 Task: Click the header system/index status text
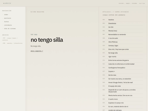point(132,3)
